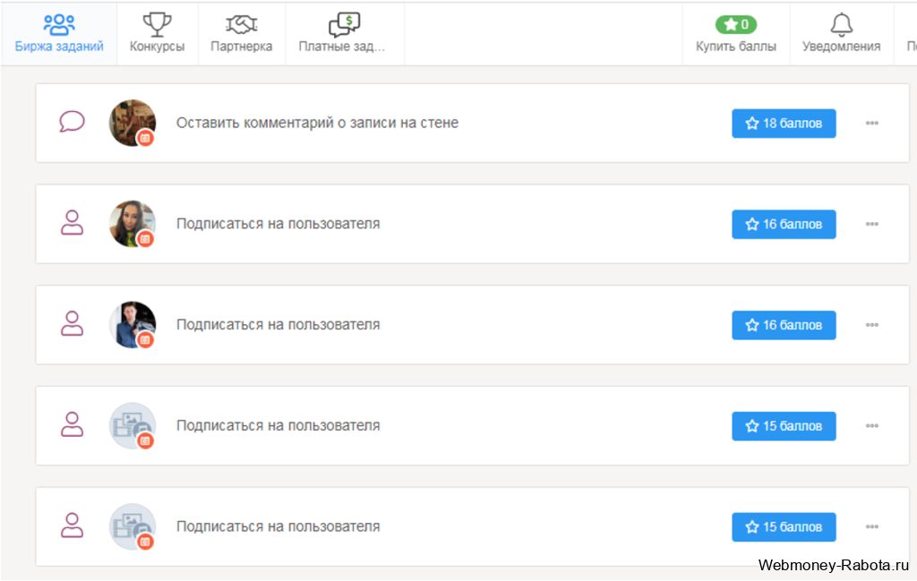
Task: Open the Купить баллы section
Action: [x=736, y=34]
